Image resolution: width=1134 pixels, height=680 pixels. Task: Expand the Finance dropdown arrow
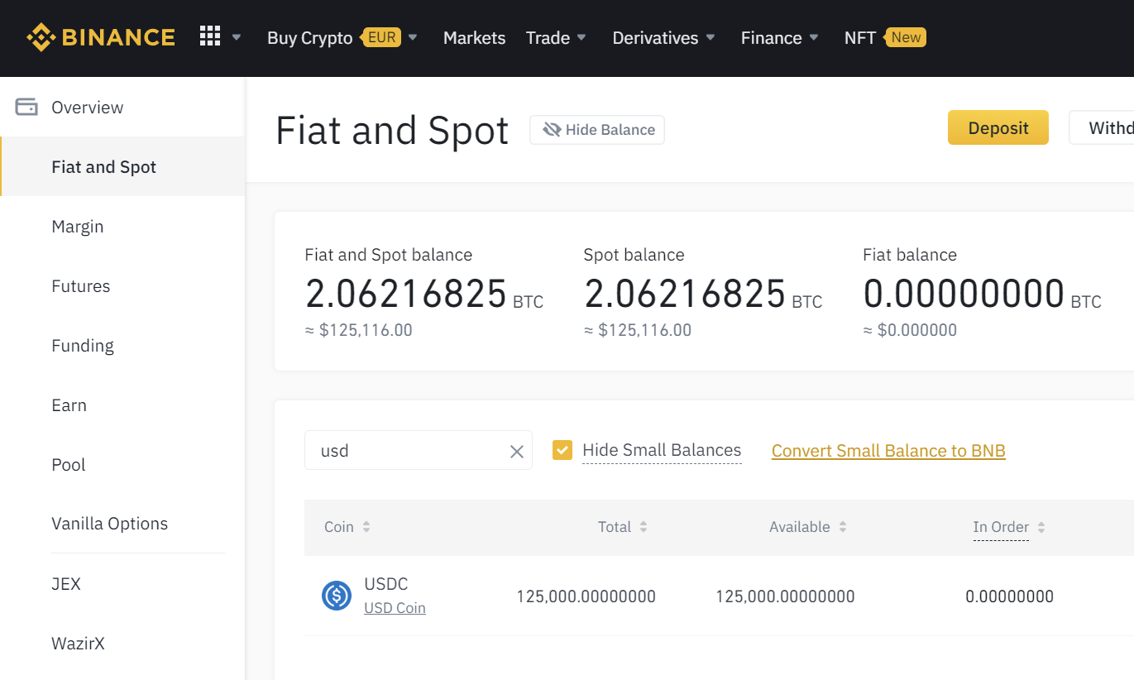coord(814,37)
